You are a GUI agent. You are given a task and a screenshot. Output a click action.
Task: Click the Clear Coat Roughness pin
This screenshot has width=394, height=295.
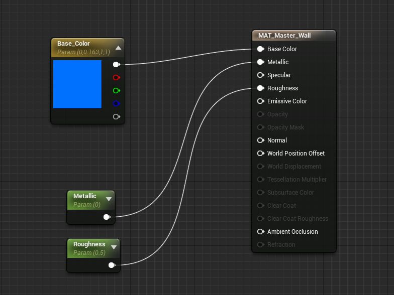pos(260,219)
